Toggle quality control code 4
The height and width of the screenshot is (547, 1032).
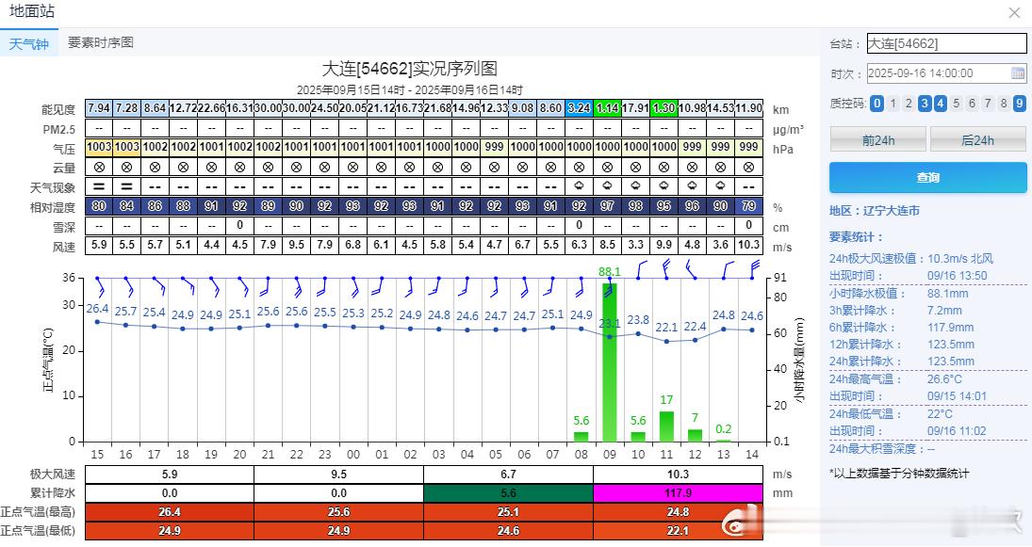tap(941, 104)
